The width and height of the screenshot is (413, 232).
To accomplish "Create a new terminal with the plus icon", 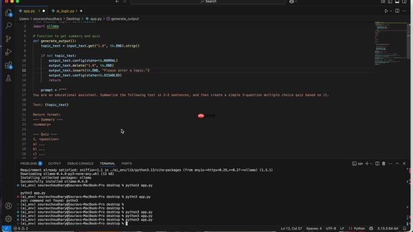I will 367,164.
